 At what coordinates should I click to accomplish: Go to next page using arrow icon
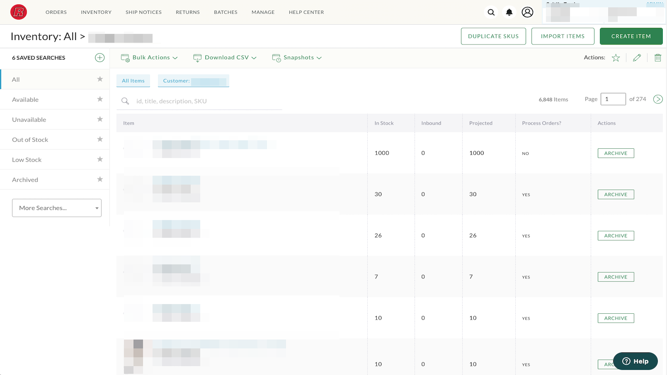coord(658,99)
